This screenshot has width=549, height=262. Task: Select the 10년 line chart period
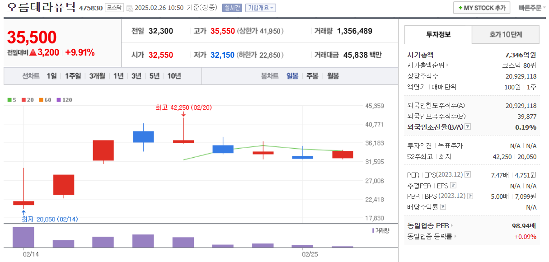coord(174,76)
